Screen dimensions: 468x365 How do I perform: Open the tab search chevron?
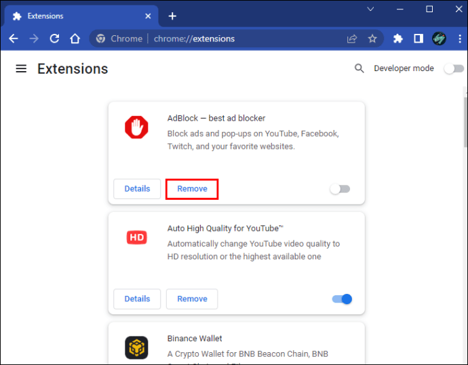(370, 9)
